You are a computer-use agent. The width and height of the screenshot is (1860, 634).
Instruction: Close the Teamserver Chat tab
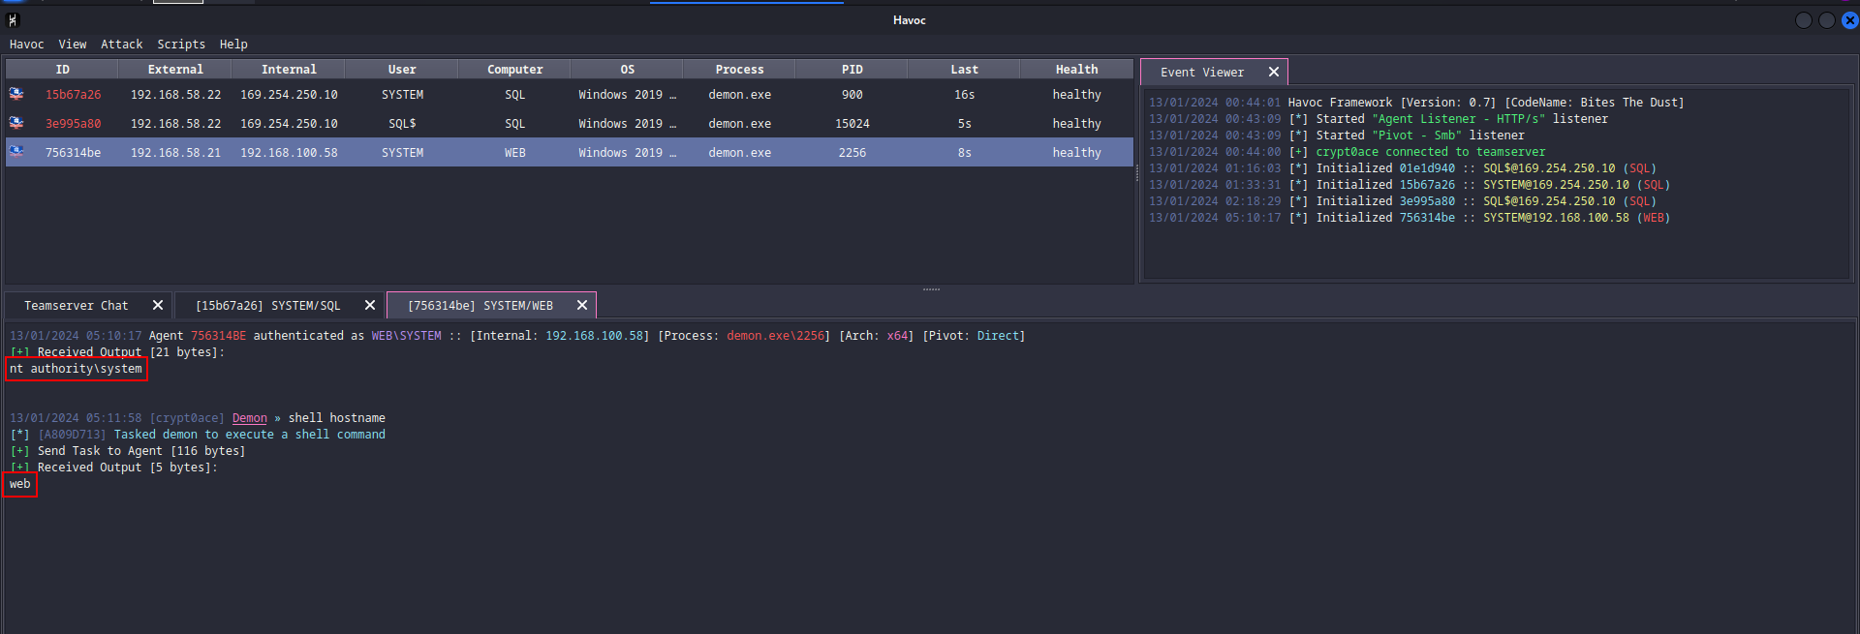(158, 305)
